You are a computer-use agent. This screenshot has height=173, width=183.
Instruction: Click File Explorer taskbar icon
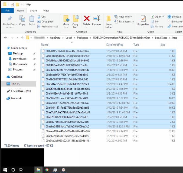click(x=38, y=170)
